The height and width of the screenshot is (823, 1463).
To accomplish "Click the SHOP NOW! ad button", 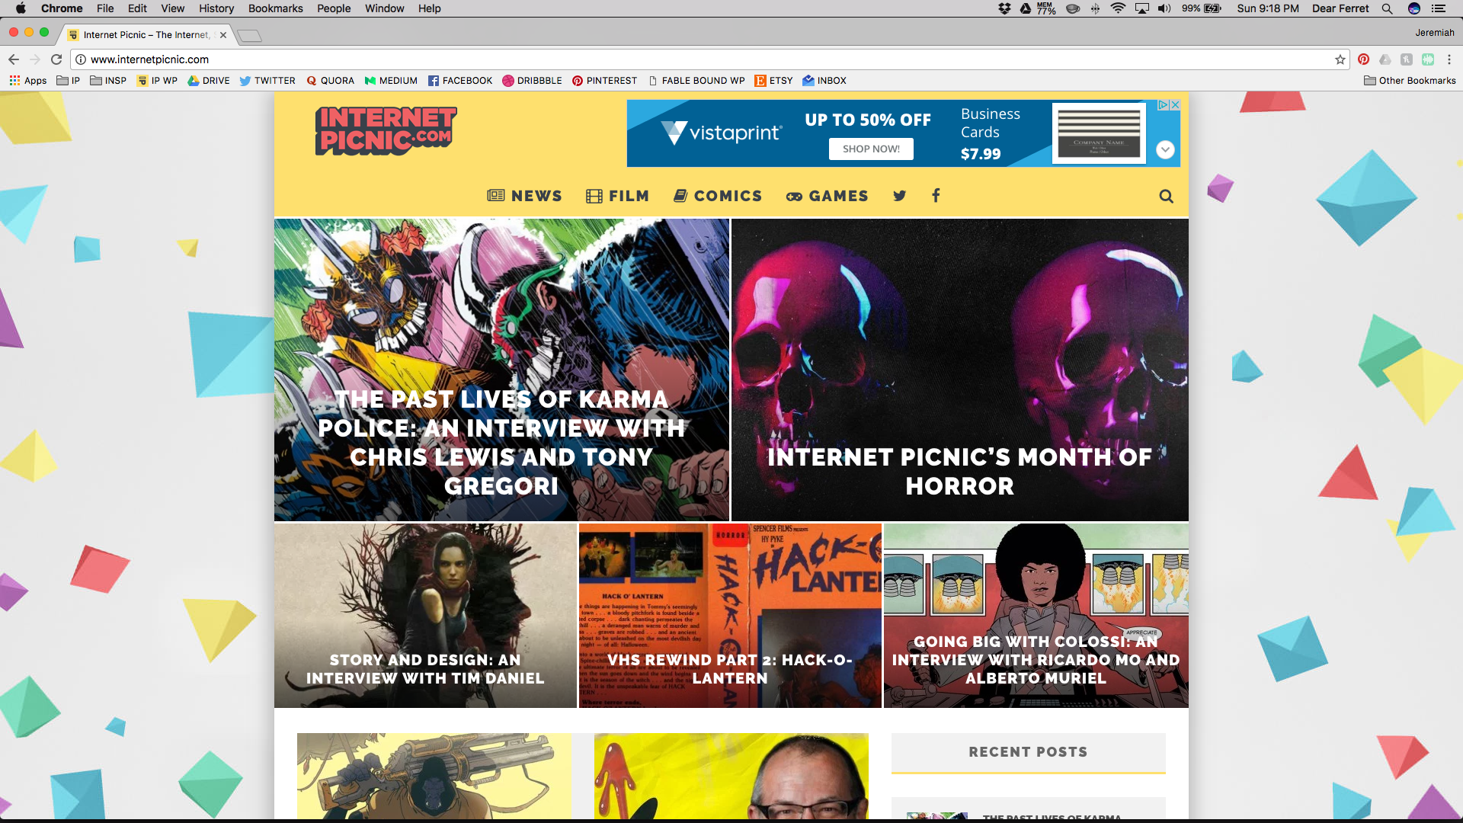I will [871, 149].
